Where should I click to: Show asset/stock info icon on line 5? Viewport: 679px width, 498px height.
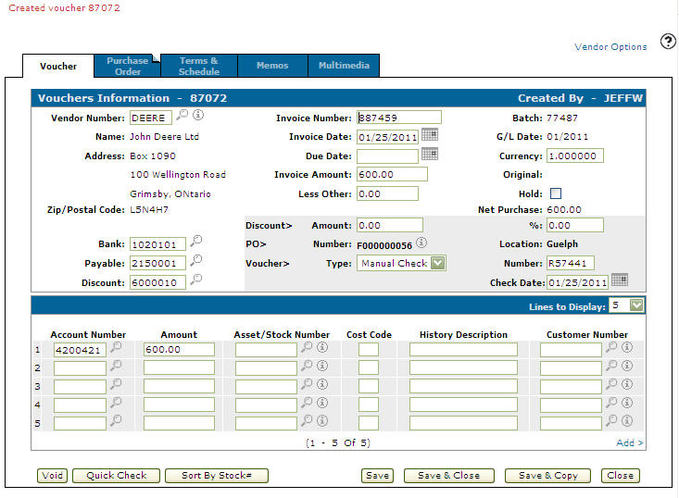(322, 420)
